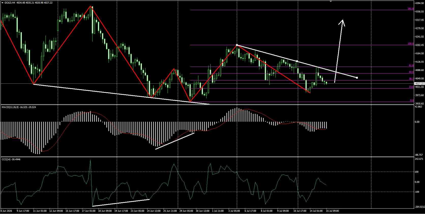The width and height of the screenshot is (425, 214).
Task: Click the 4356.55 price scale value
Action: (x=419, y=12)
